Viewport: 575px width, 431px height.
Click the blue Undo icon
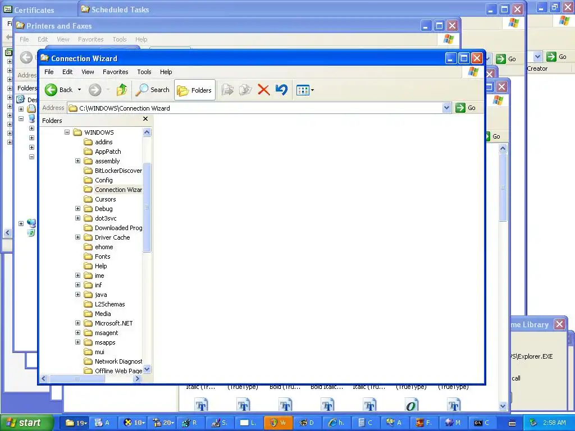point(282,90)
